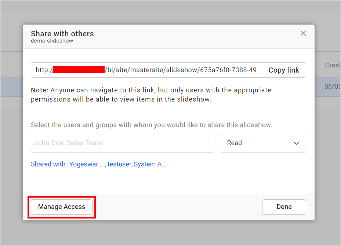
Task: Open the Read permission dropdown chevron
Action: pos(296,143)
